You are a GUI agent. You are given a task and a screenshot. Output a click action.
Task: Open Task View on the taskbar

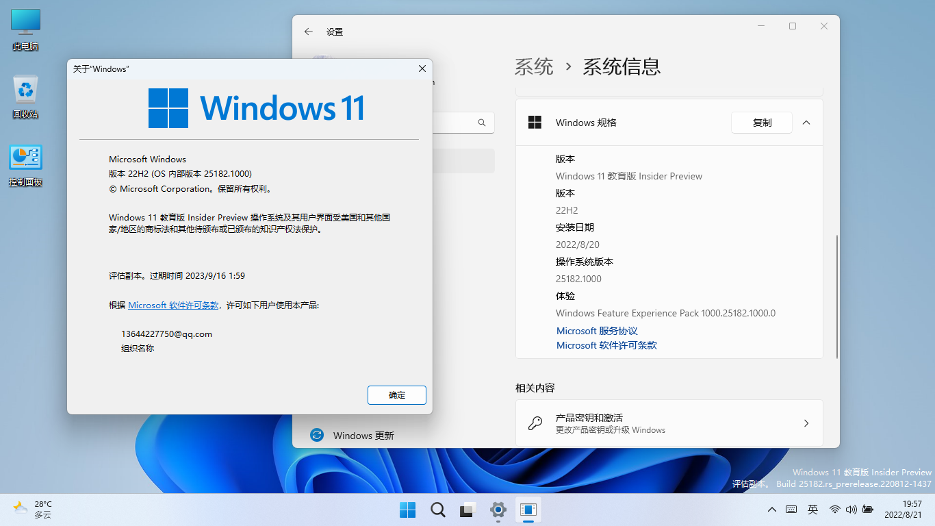click(x=468, y=510)
